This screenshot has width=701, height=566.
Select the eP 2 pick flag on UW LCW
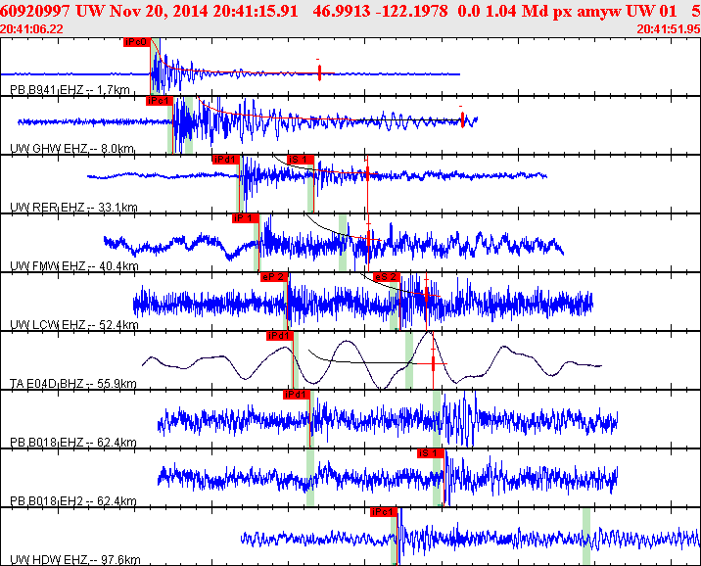click(x=274, y=277)
